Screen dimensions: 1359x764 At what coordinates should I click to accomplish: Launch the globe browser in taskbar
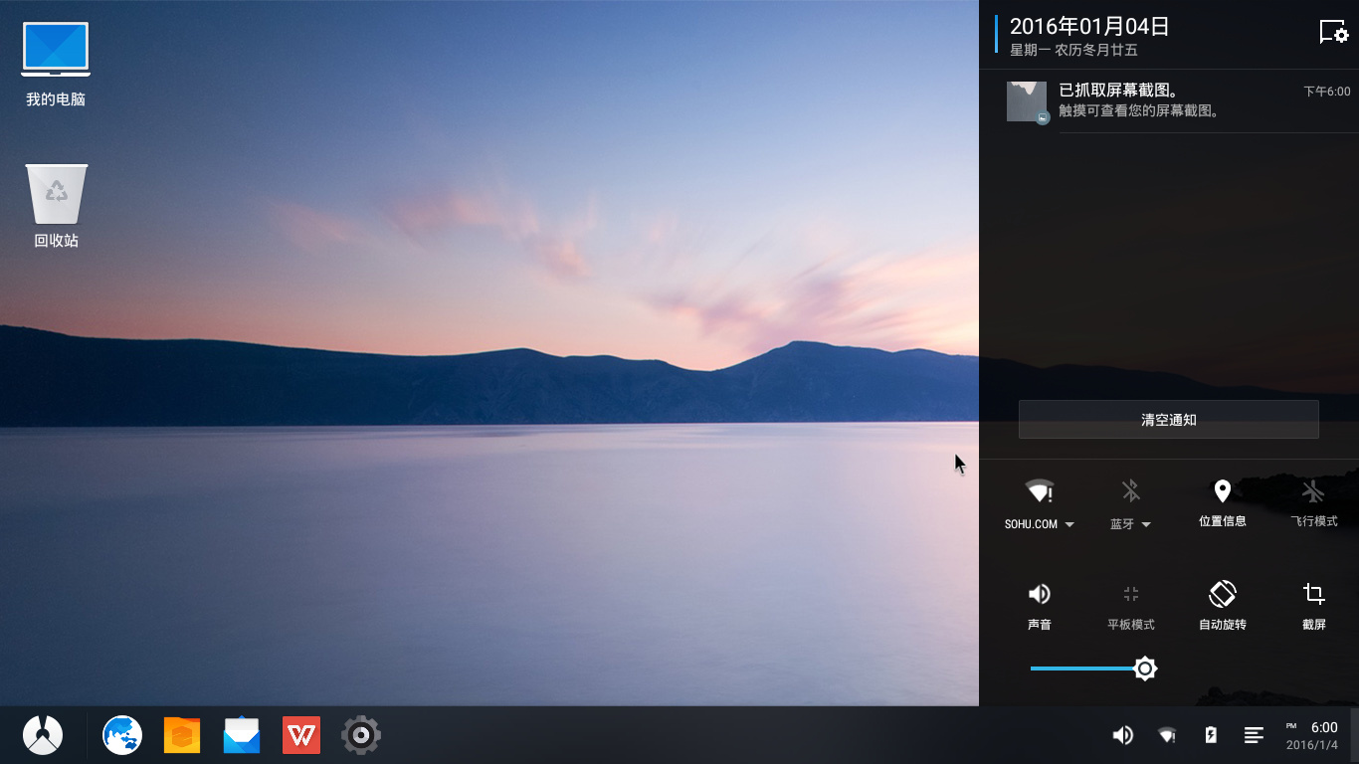click(122, 735)
